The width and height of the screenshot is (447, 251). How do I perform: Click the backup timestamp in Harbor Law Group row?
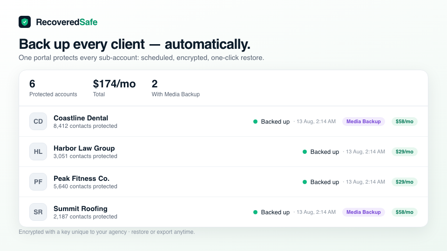click(365, 152)
